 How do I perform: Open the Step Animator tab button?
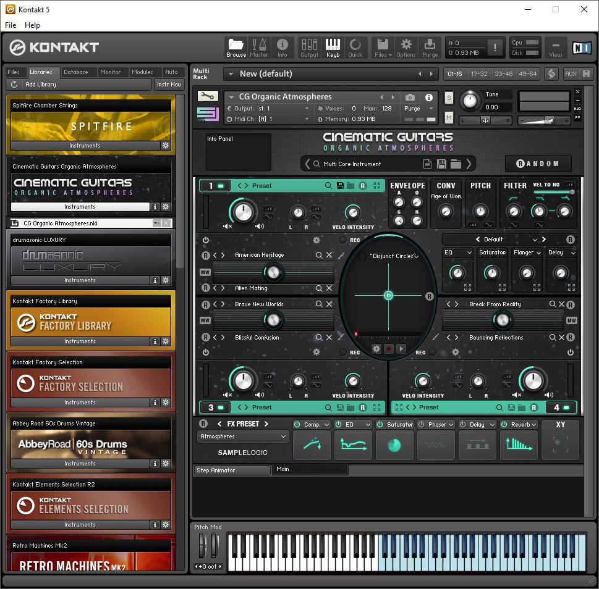232,470
